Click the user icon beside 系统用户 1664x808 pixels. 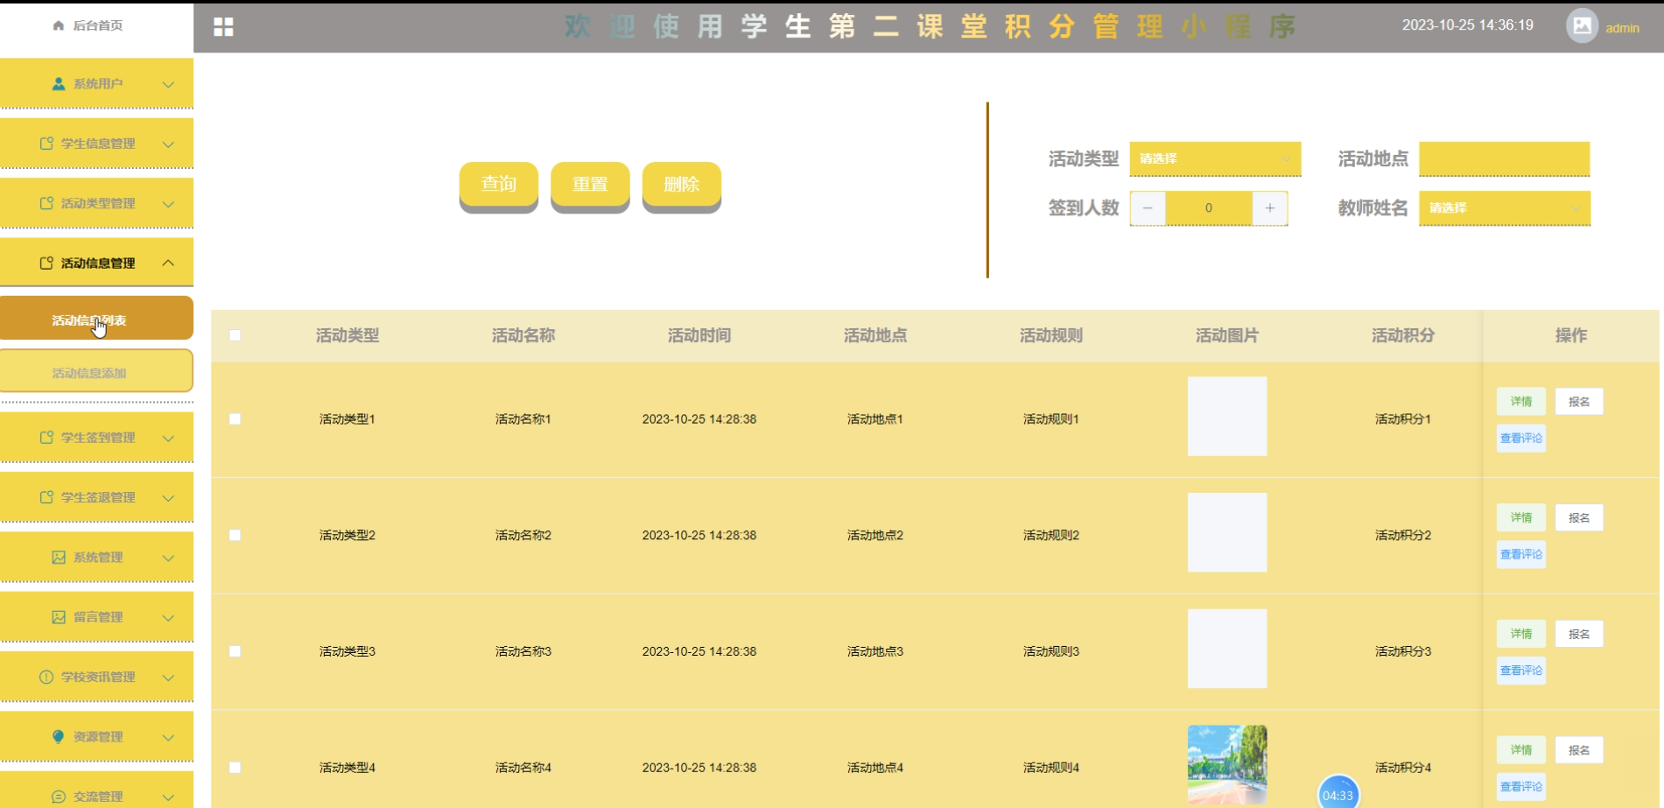(x=59, y=84)
